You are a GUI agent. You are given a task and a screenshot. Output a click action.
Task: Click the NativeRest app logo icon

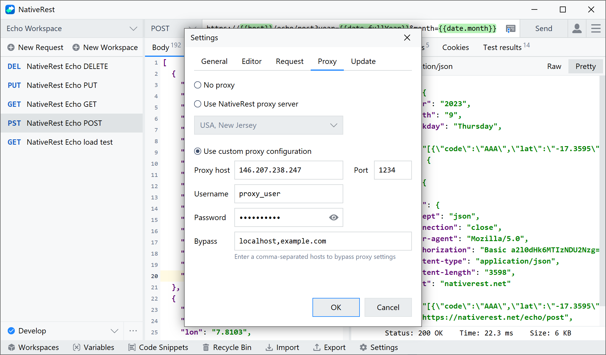click(x=10, y=9)
